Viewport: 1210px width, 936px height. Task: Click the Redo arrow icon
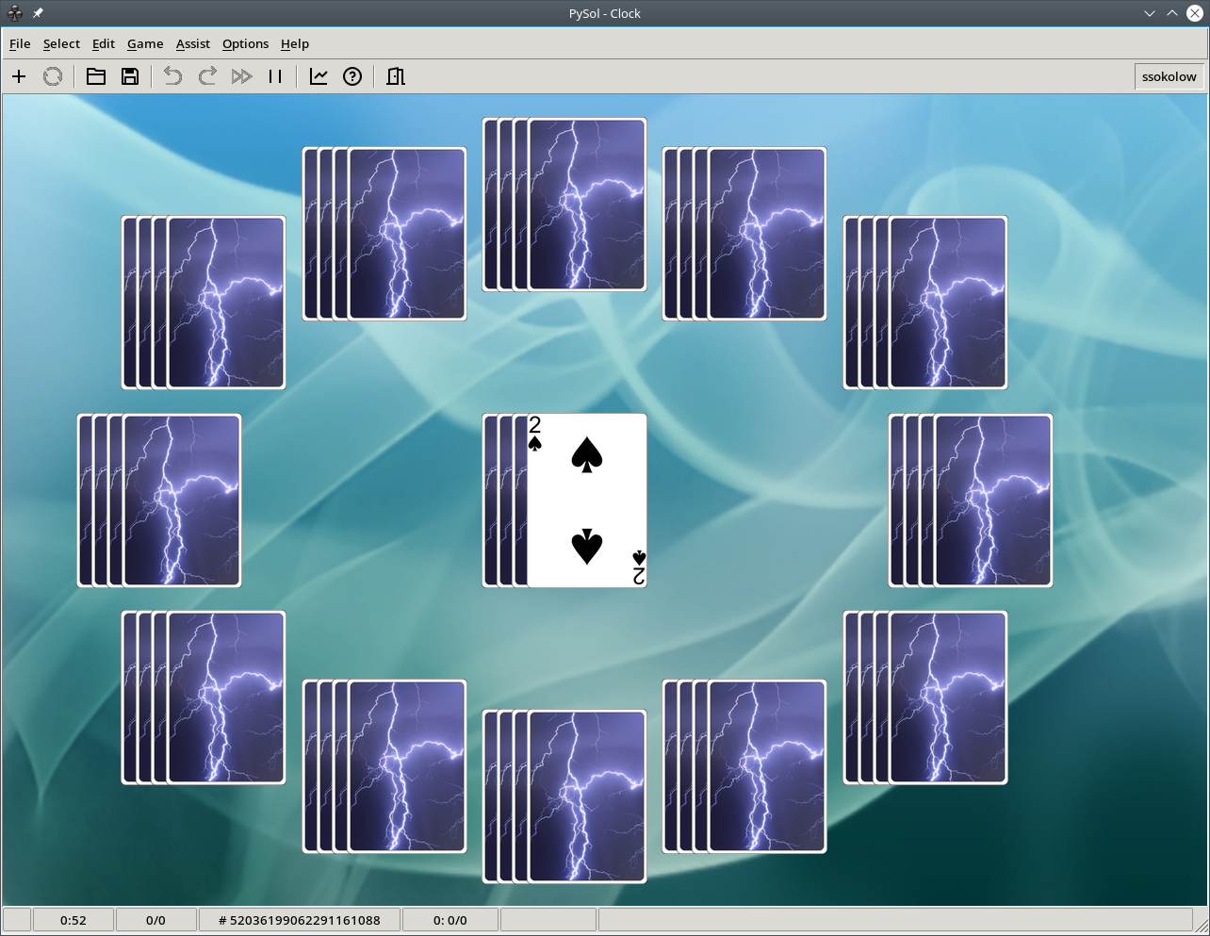click(207, 76)
